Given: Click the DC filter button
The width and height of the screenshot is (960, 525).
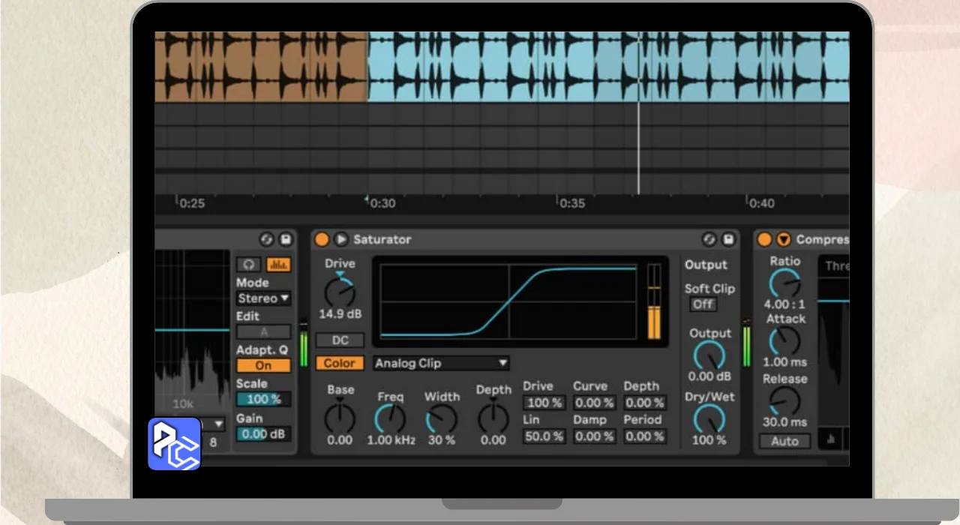Looking at the screenshot, I should point(340,340).
